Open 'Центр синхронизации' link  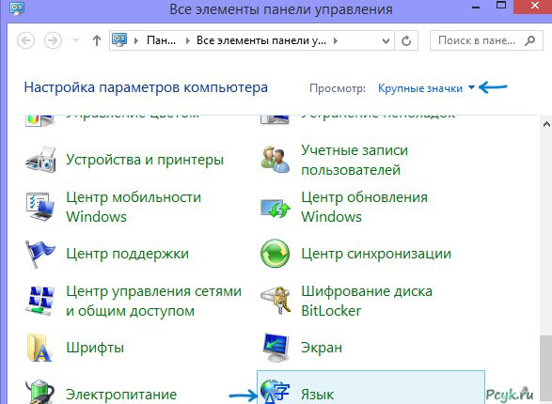tap(376, 254)
